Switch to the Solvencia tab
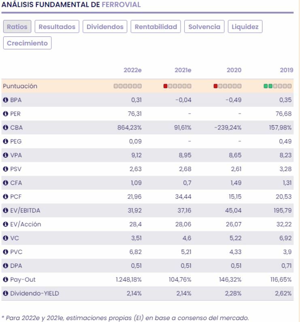 (x=204, y=27)
